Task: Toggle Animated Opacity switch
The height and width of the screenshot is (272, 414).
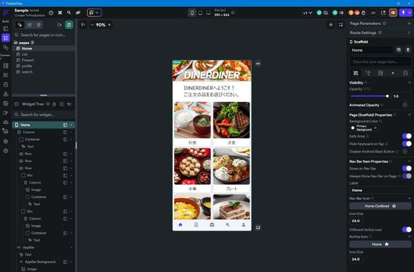Action: (x=405, y=105)
